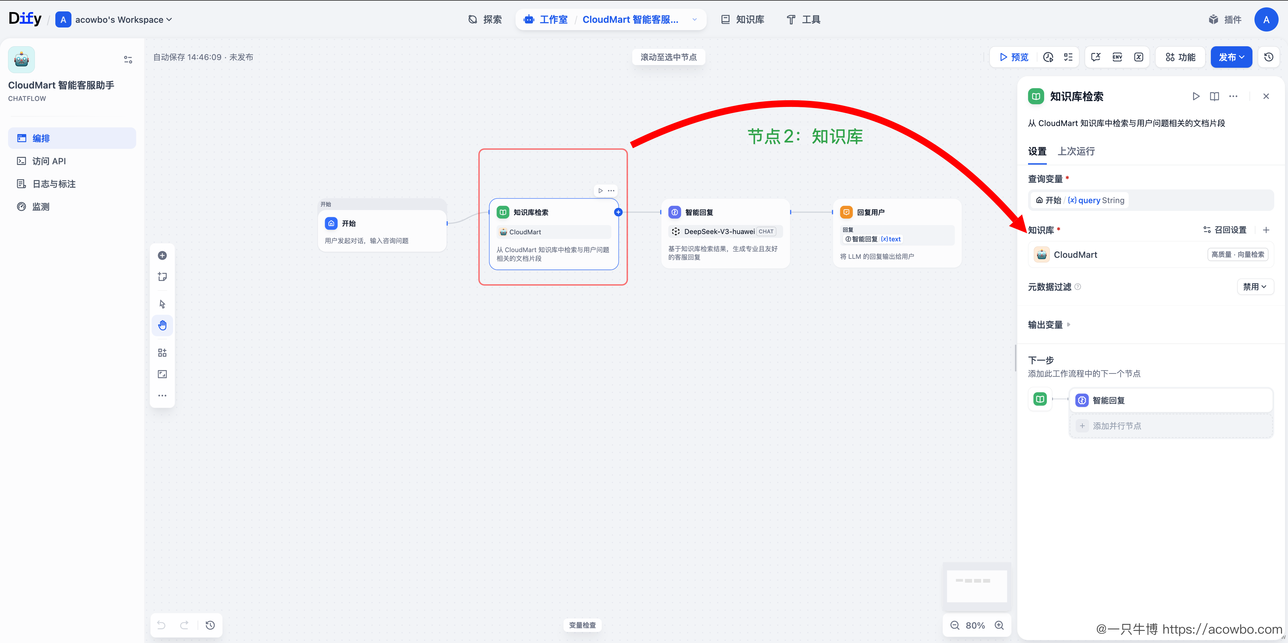Open global variables (x) box icon

tap(1138, 57)
